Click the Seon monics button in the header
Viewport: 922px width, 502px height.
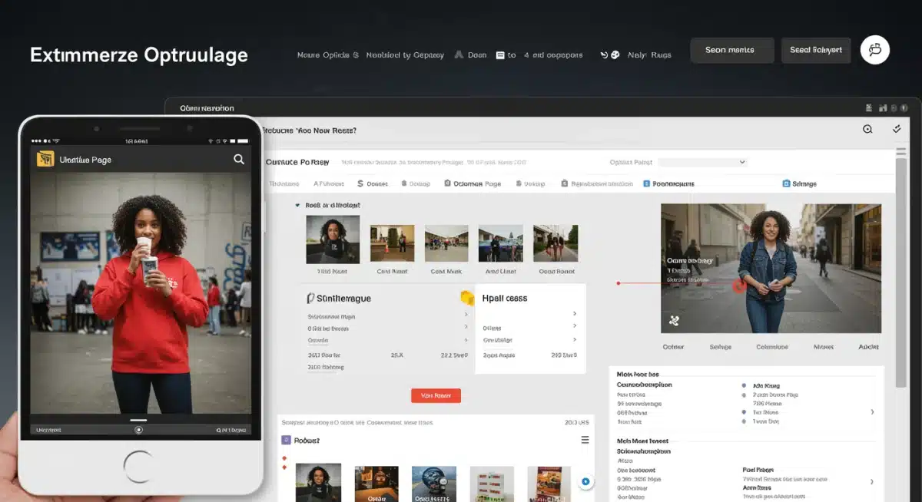coord(731,49)
